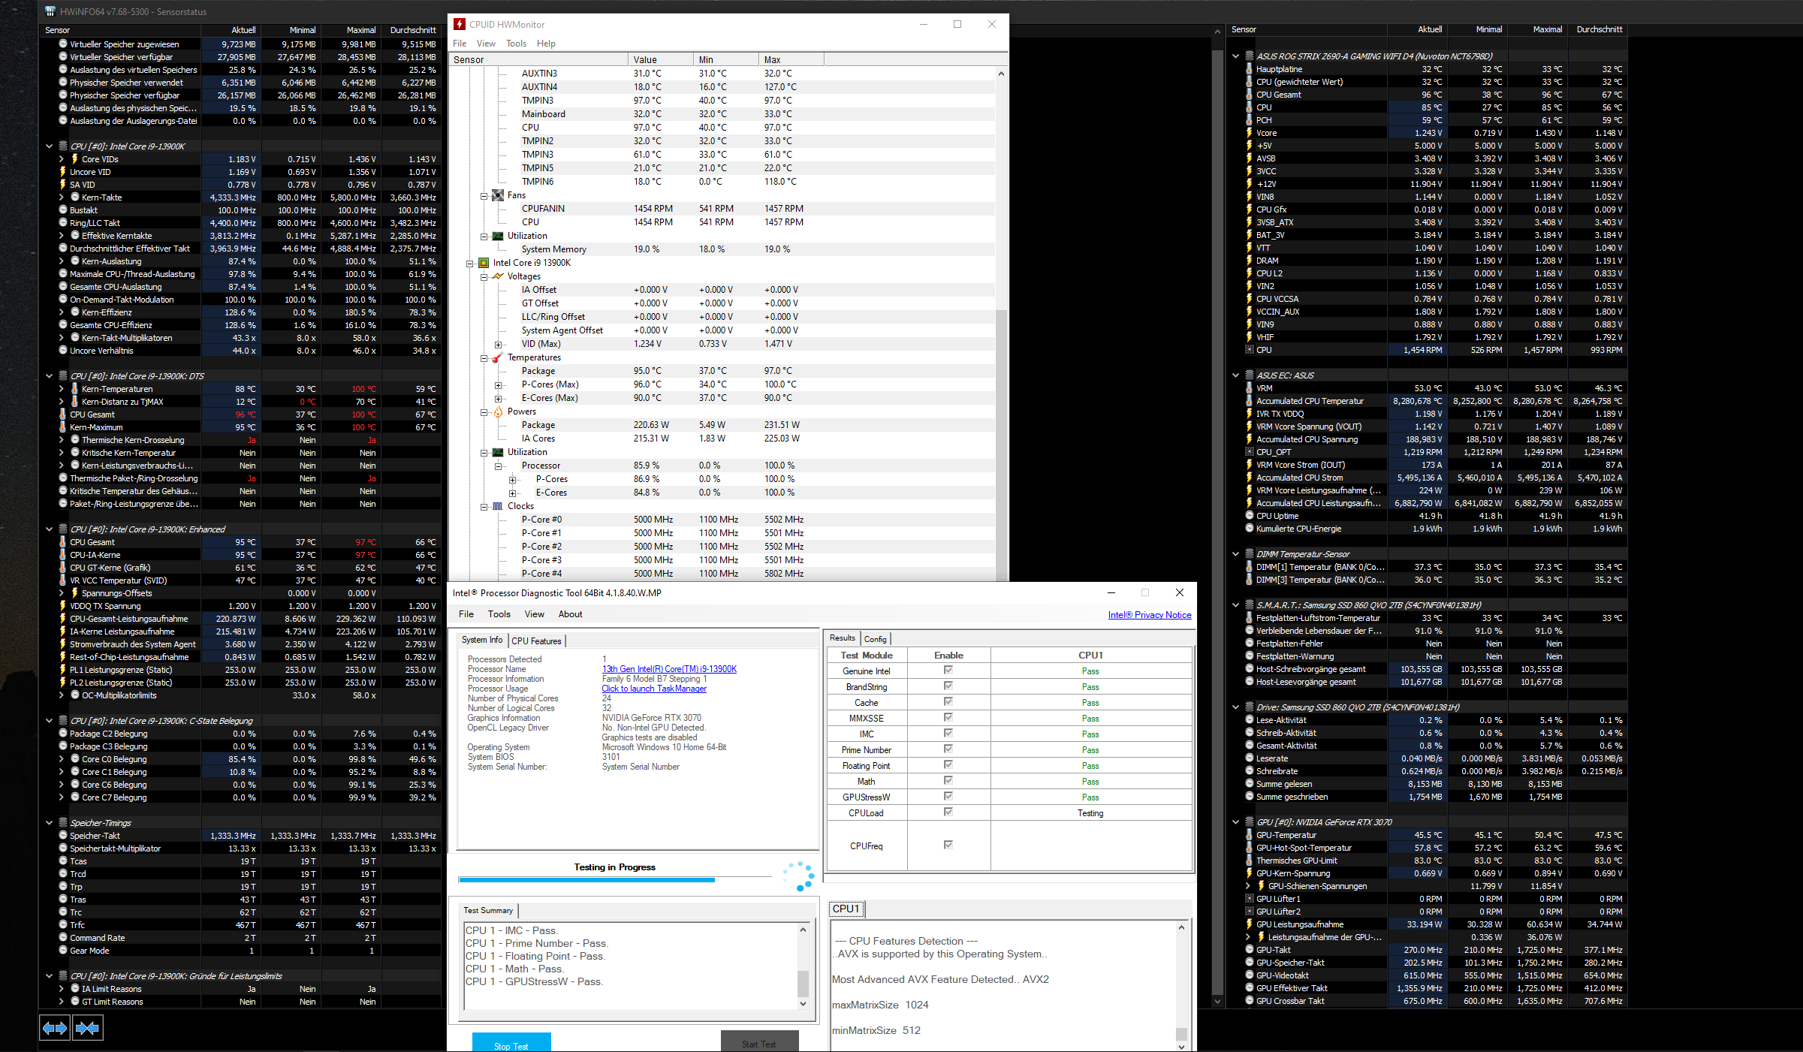Click the Temperatures thermometer icon in HWMonitor
This screenshot has height=1052, width=1803.
click(498, 357)
